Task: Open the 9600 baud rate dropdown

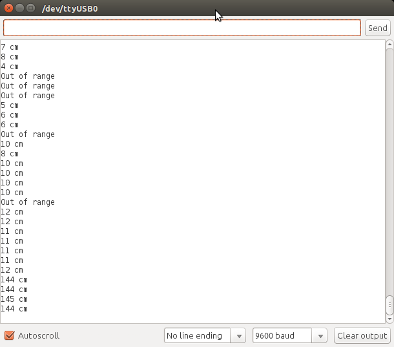Action: pos(290,335)
